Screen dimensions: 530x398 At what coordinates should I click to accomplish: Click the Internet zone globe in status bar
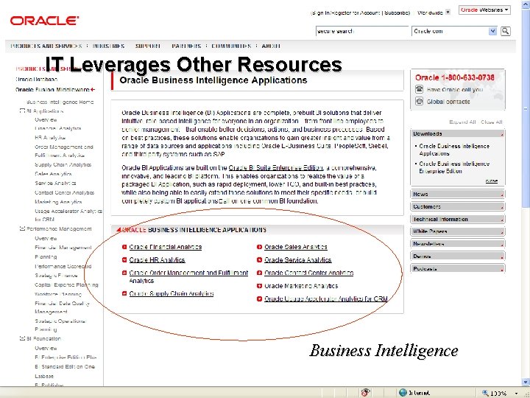click(403, 393)
